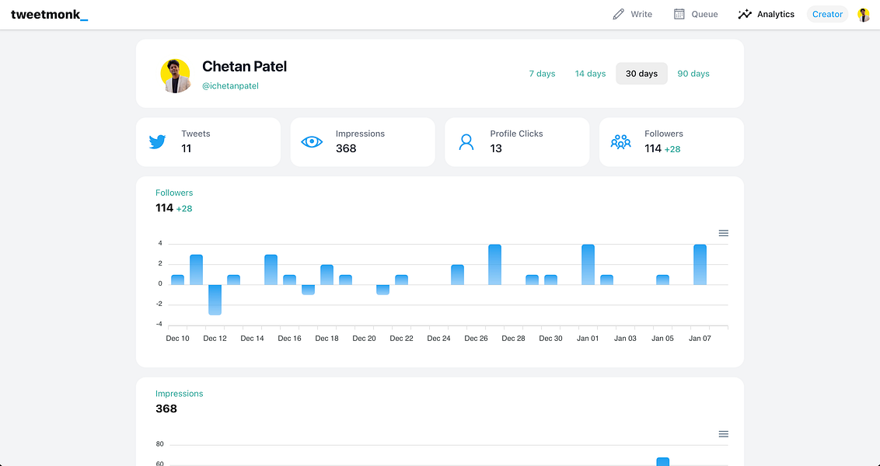Screen dimensions: 880x466
Task: Click the +28 change in the Followers stat card
Action: [672, 149]
